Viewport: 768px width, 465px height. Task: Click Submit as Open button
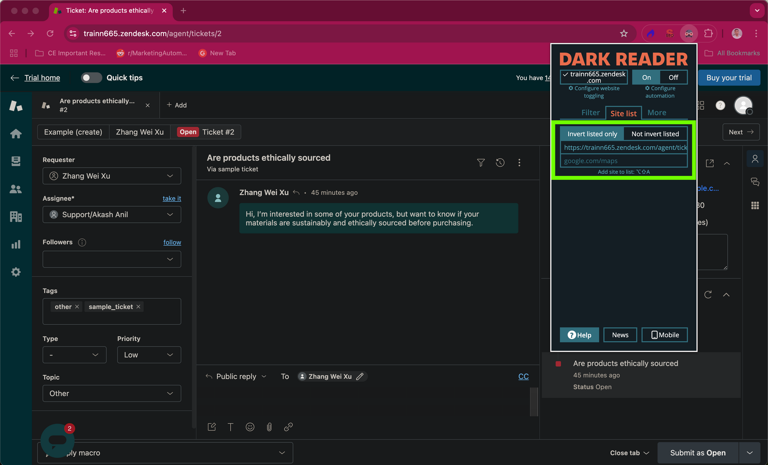click(698, 453)
